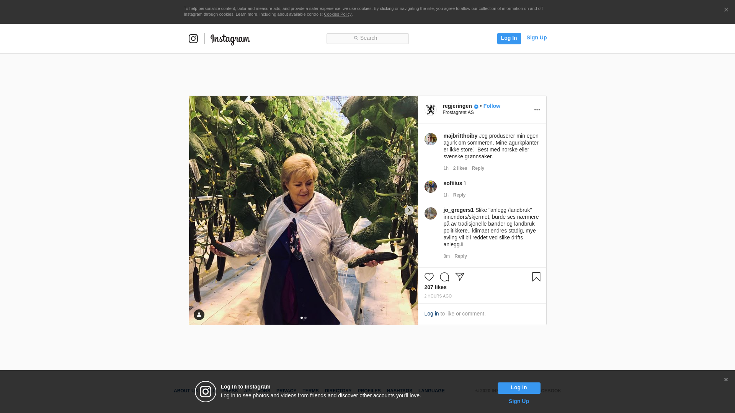
Task: Click the Instagram camera logo in header
Action: tap(193, 39)
